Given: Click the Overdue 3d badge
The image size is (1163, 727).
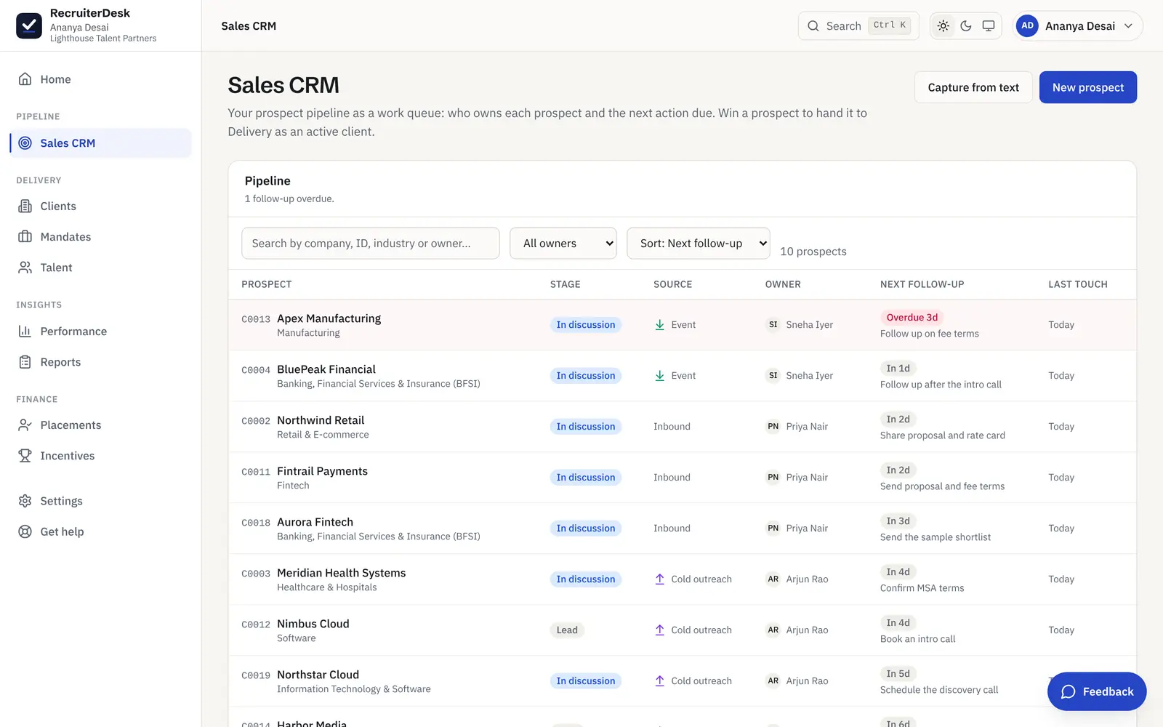Looking at the screenshot, I should pyautogui.click(x=912, y=318).
